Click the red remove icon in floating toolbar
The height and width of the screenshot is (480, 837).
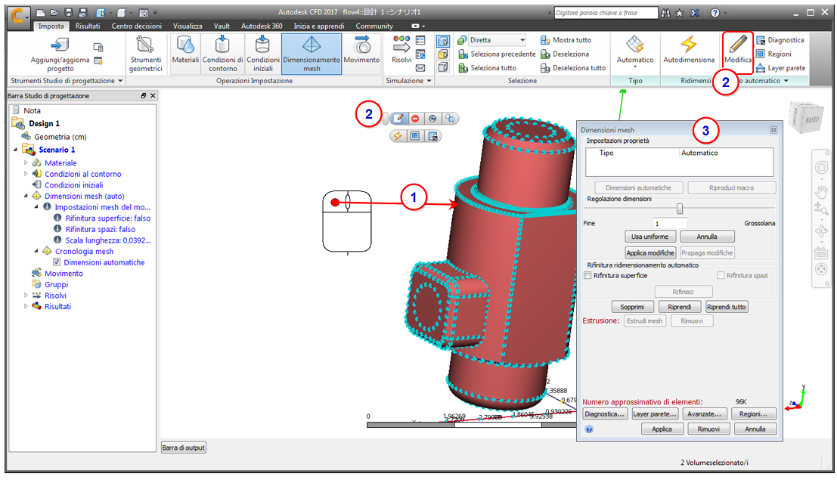click(415, 119)
